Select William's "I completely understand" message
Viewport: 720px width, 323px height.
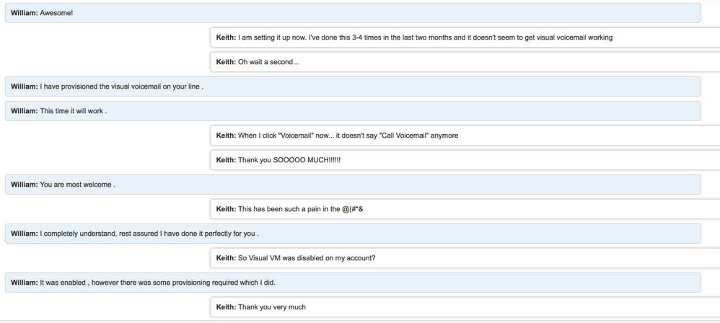click(352, 234)
